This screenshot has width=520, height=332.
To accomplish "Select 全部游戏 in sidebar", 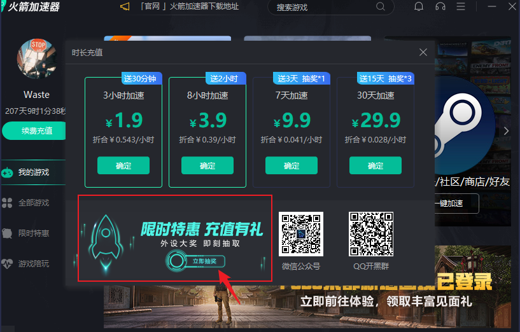I will [x=34, y=202].
